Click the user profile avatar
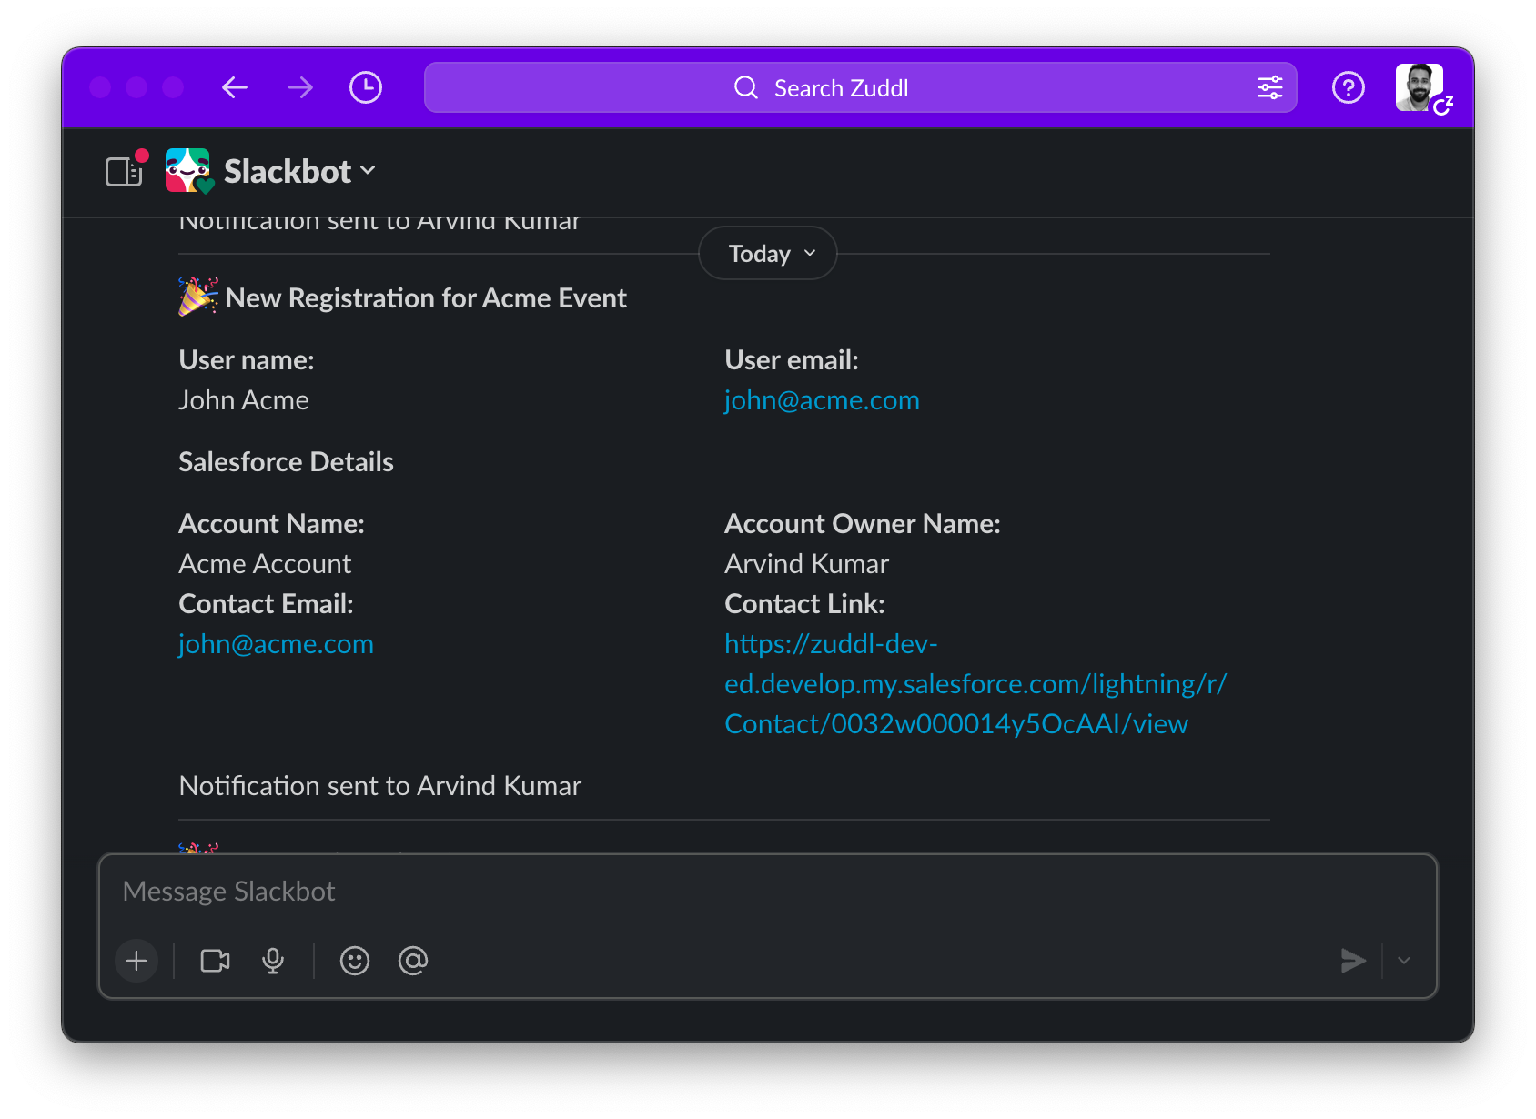Viewport: 1536px width, 1119px height. (x=1420, y=87)
